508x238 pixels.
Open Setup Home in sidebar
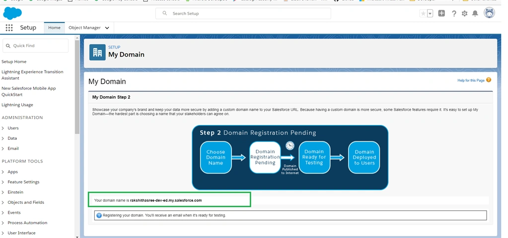(14, 62)
